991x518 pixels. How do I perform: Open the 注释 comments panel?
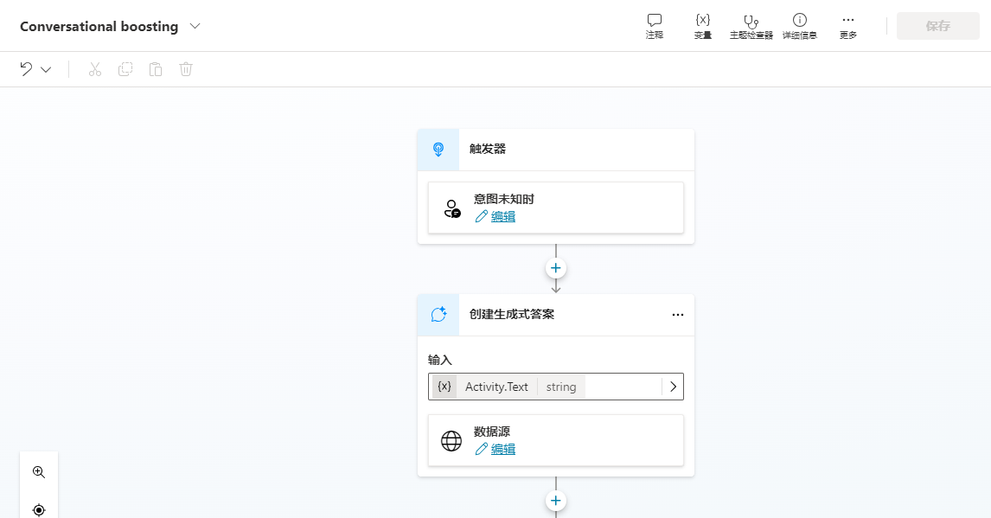pyautogui.click(x=654, y=27)
